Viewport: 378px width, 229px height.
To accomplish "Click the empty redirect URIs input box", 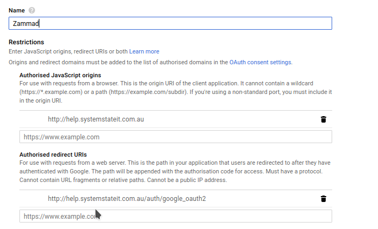I will tap(175, 216).
